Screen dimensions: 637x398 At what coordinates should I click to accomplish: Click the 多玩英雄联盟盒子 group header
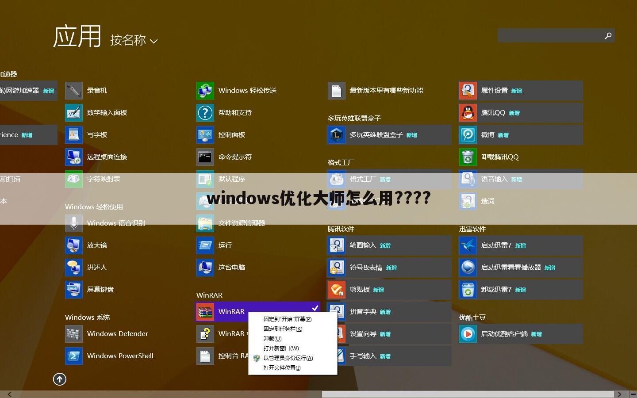354,118
